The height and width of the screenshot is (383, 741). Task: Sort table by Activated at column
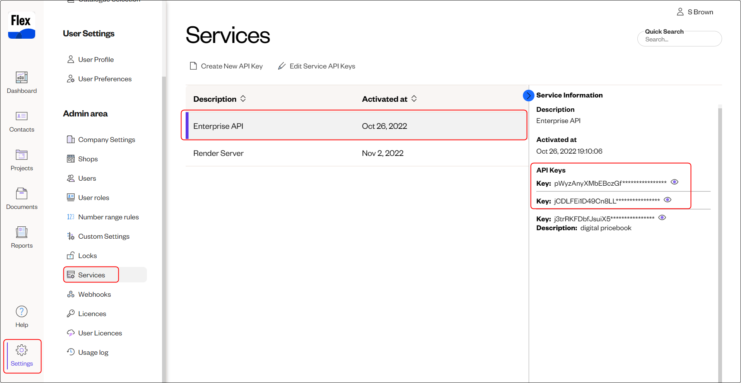[x=414, y=99]
